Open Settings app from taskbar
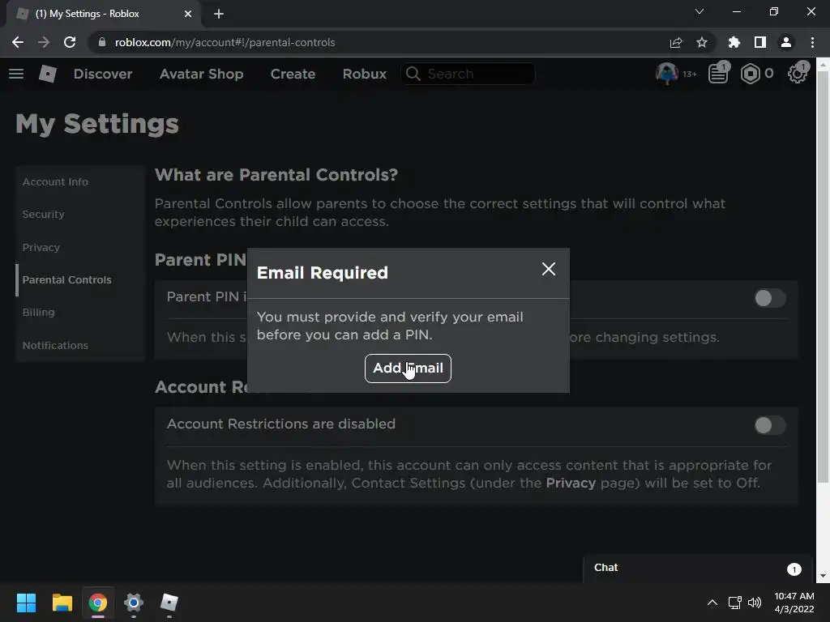 134,603
